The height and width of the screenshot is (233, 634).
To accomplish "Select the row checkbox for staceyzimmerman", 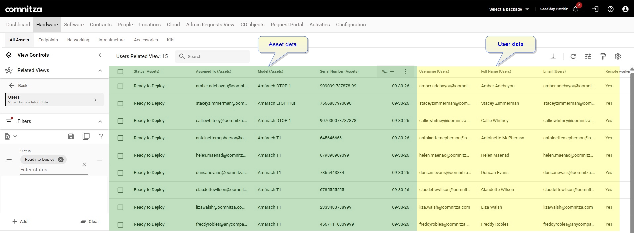I will tap(120, 103).
